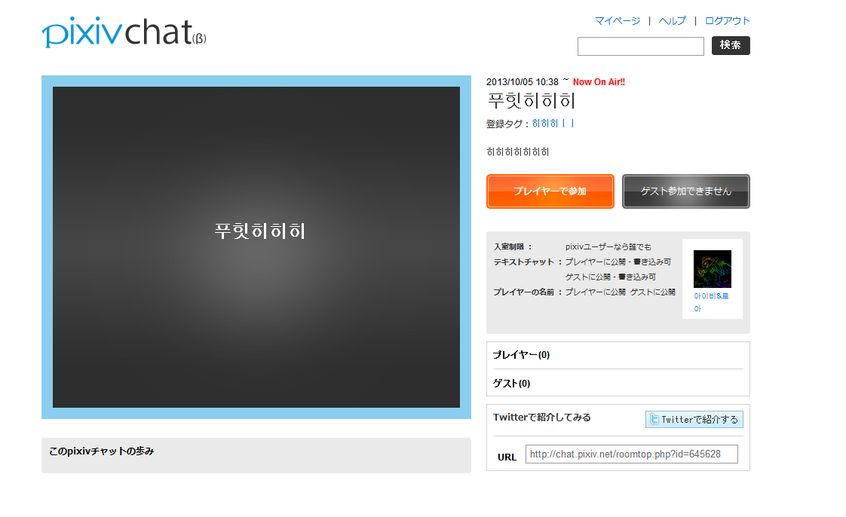
Task: Click the pixiv chat logo
Action: tap(124, 33)
